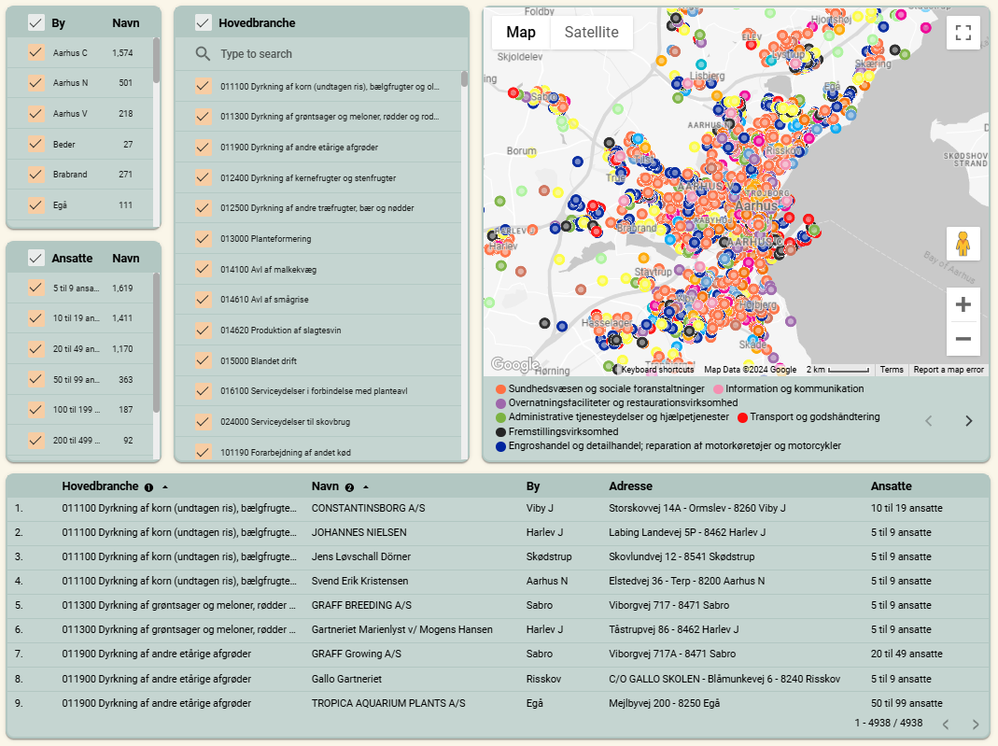This screenshot has height=746, width=998.
Task: Click the Ansatte column header in table
Action: coord(891,486)
